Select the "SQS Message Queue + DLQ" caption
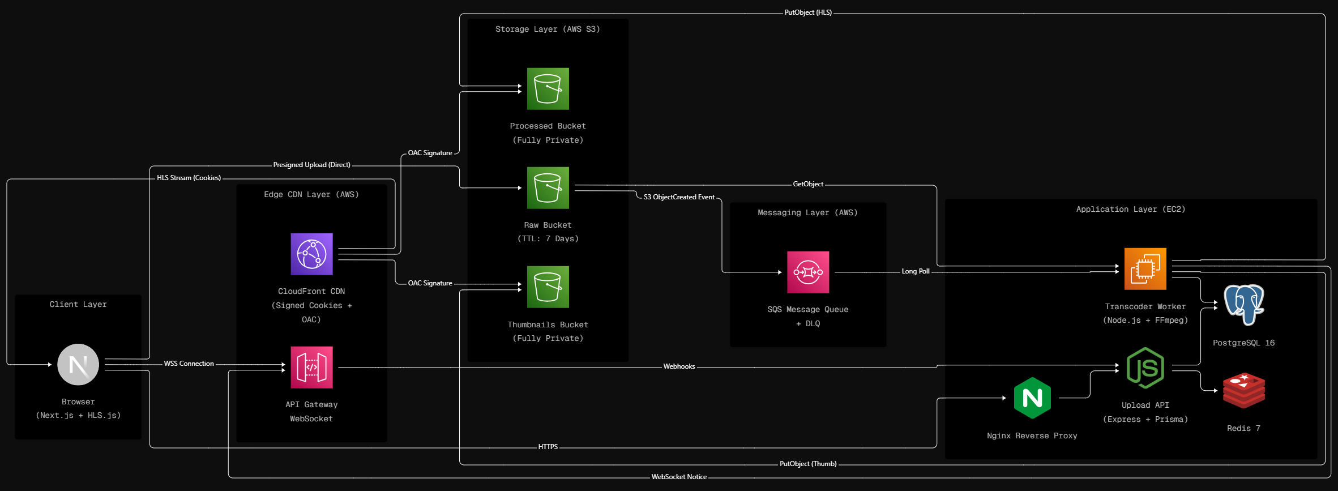 808,317
